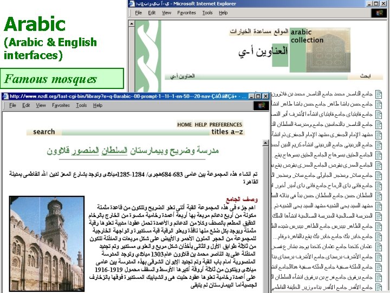This screenshot has width=390, height=293.
Task: Click the underlined word السلطان in the green title
Action: 114,150
